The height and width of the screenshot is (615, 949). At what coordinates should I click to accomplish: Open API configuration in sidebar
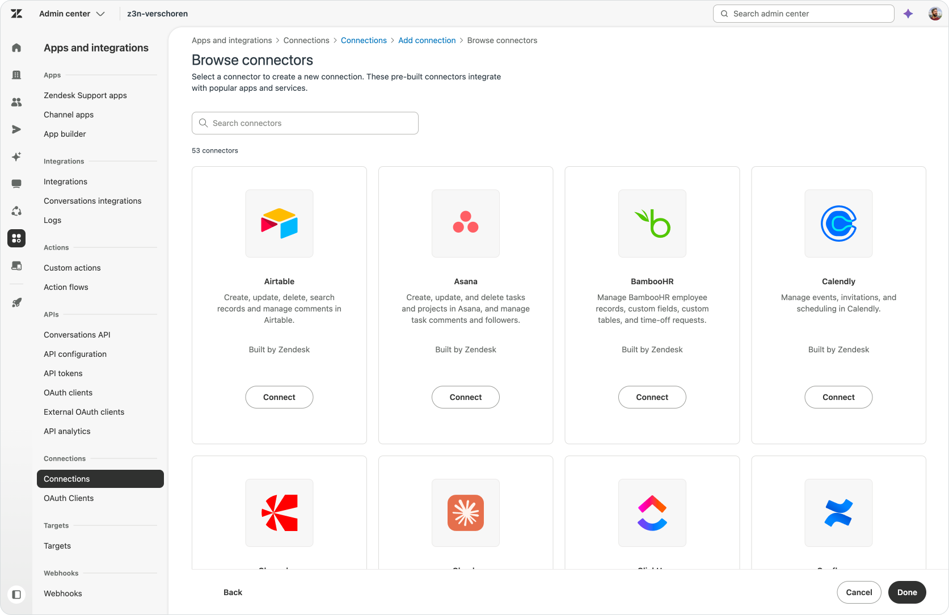pos(75,354)
